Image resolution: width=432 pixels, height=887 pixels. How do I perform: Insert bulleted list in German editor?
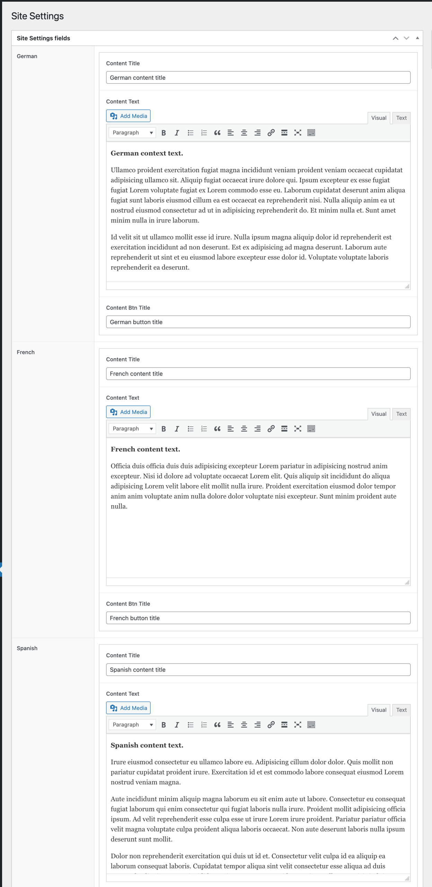point(190,133)
